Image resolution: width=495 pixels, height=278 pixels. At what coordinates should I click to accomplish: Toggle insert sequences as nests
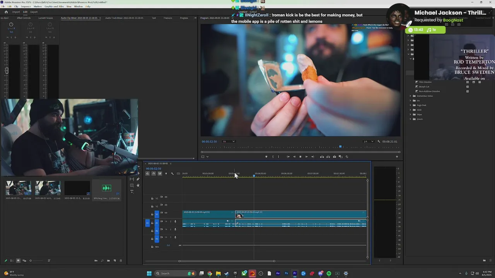[147, 173]
